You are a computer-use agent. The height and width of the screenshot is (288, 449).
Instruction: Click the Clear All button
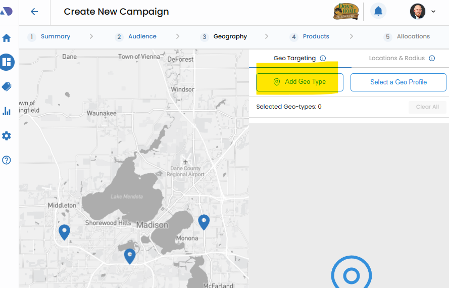(427, 107)
